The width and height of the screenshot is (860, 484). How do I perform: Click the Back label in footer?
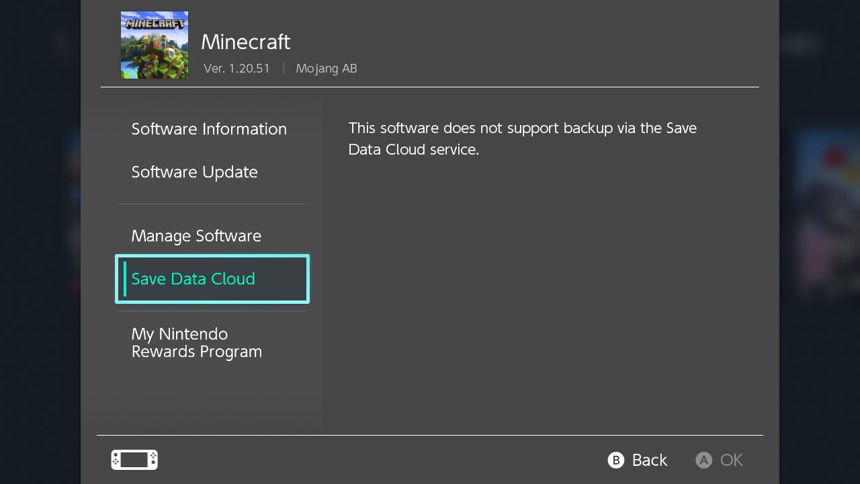tap(649, 460)
